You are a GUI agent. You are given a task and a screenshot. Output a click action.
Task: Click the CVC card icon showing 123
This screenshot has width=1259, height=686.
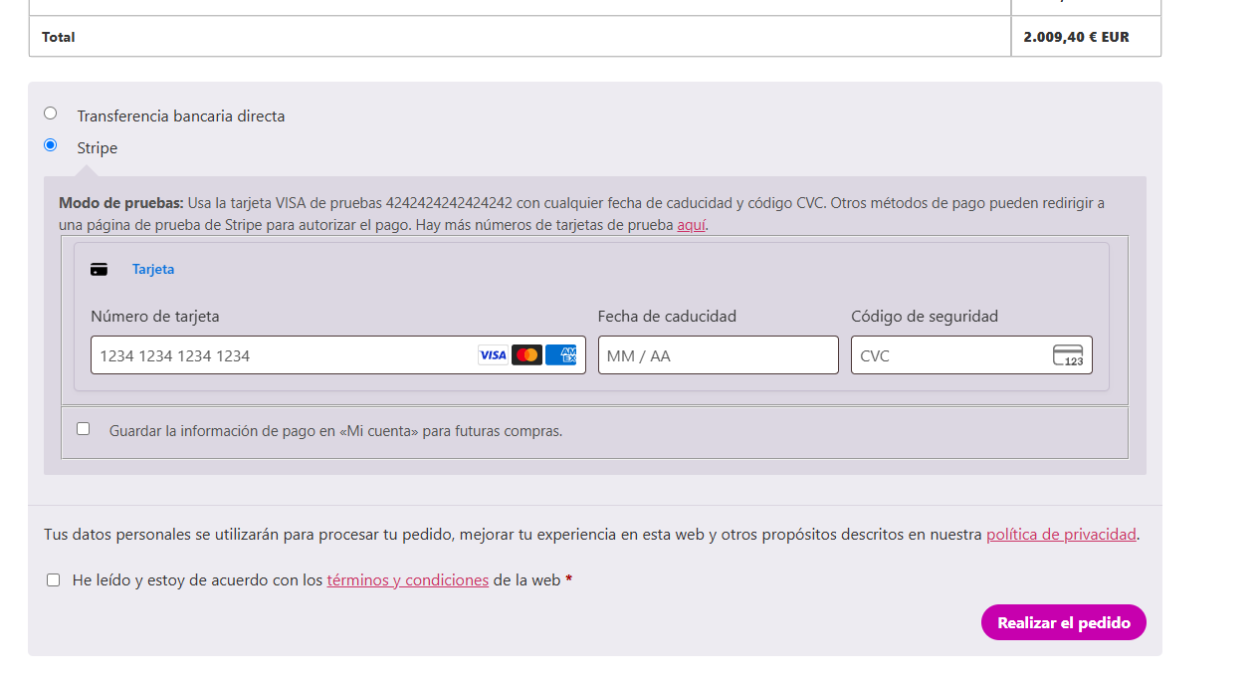(x=1068, y=355)
